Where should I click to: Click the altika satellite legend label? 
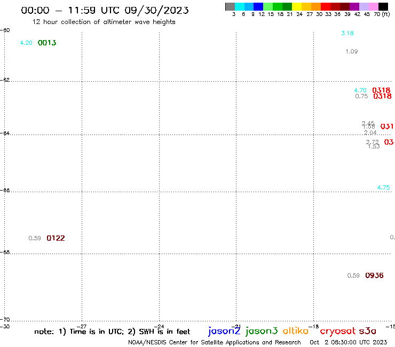296,330
